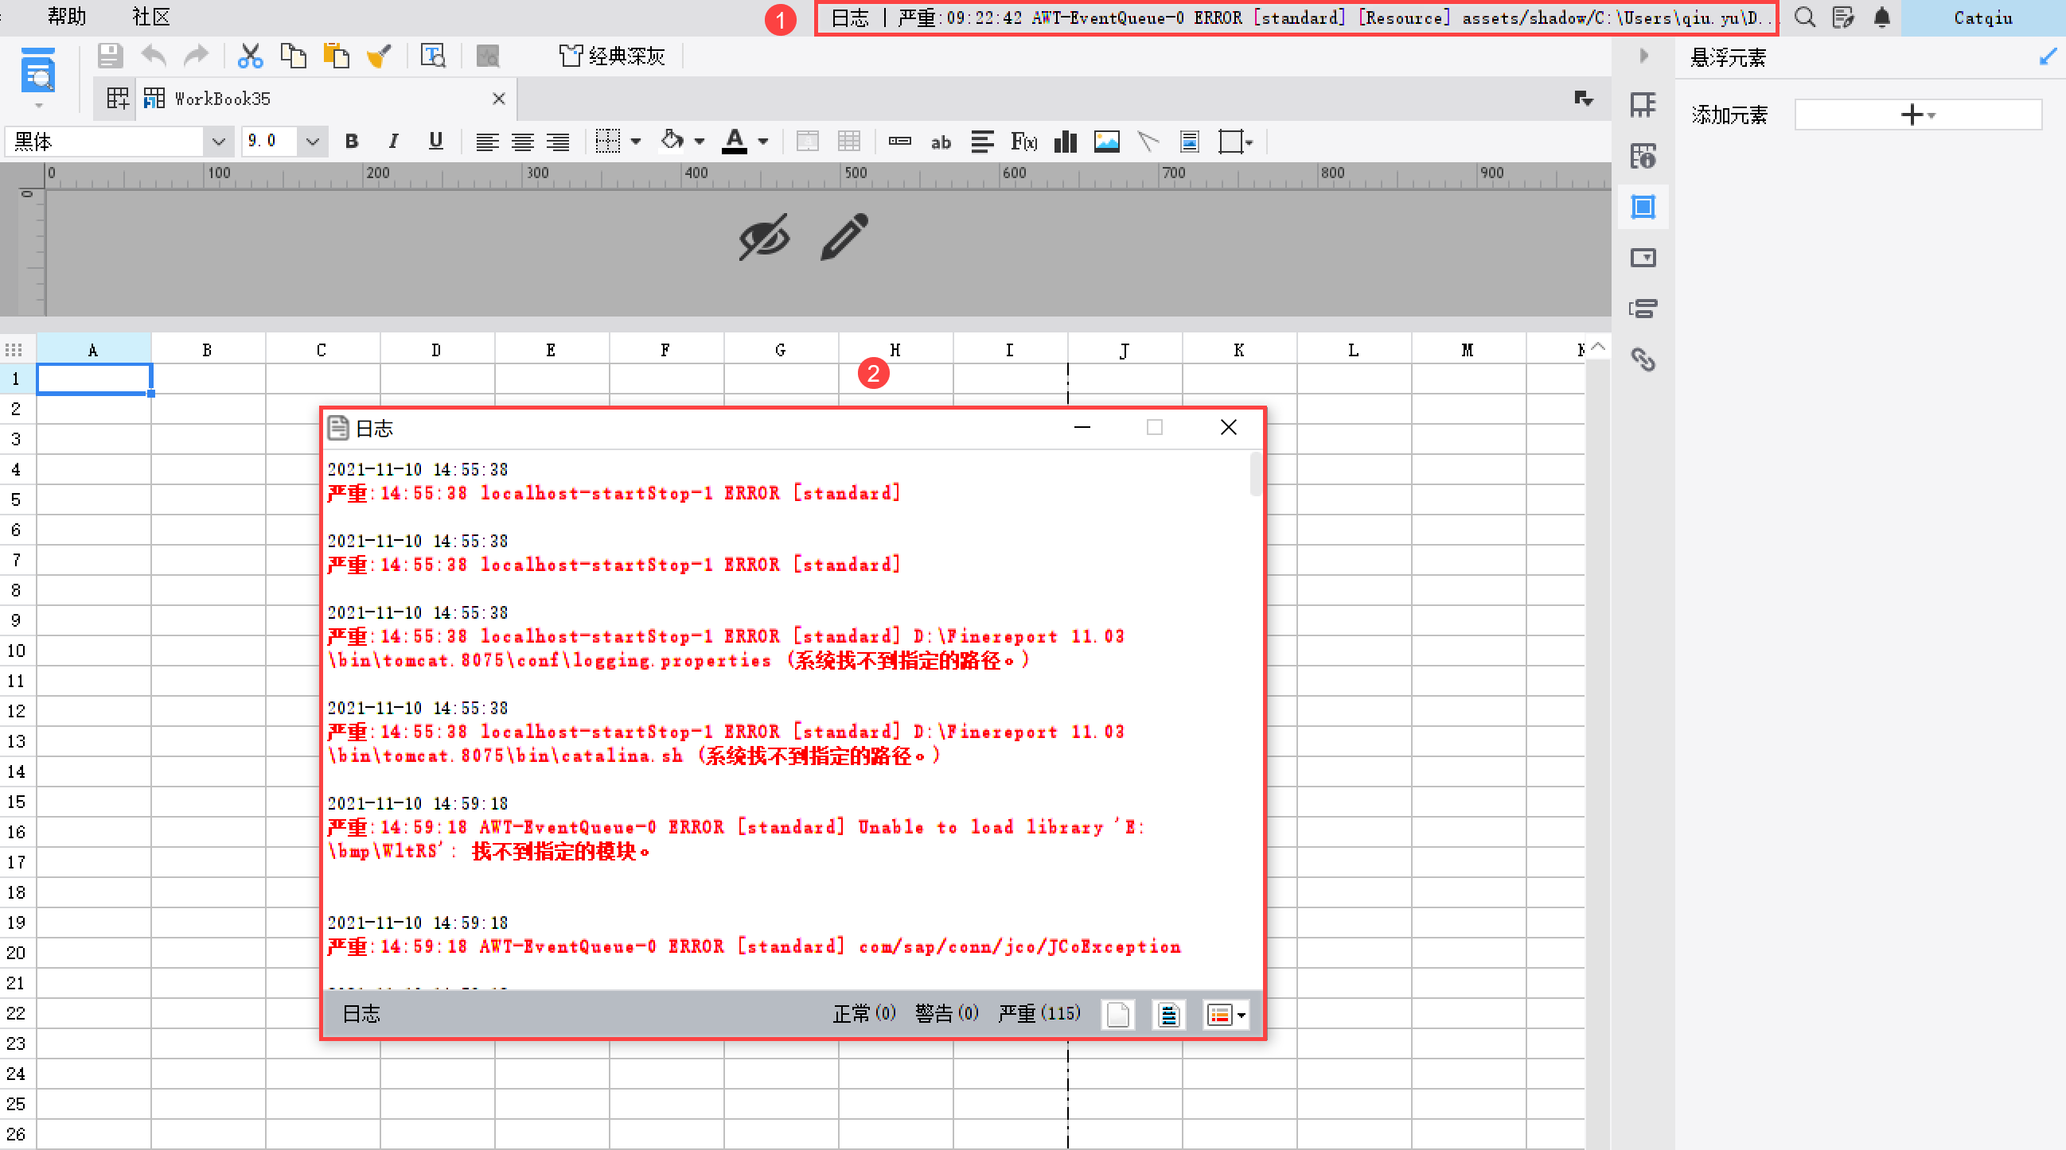Open the hyperlink panel in right sidebar
Screen dimensions: 2066x1150
point(1643,359)
